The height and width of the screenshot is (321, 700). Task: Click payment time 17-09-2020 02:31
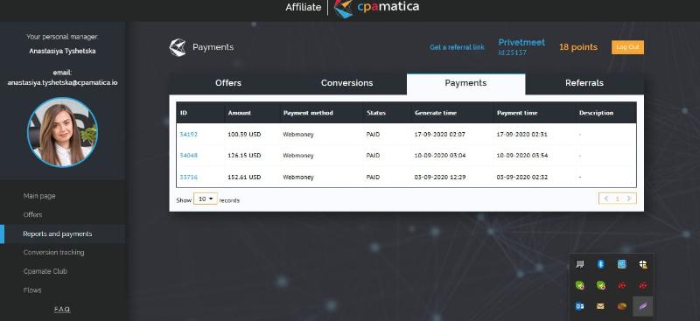521,135
